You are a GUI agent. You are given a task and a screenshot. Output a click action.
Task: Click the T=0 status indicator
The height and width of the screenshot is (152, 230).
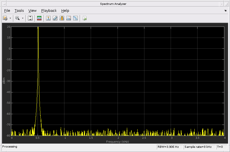pos(220,147)
